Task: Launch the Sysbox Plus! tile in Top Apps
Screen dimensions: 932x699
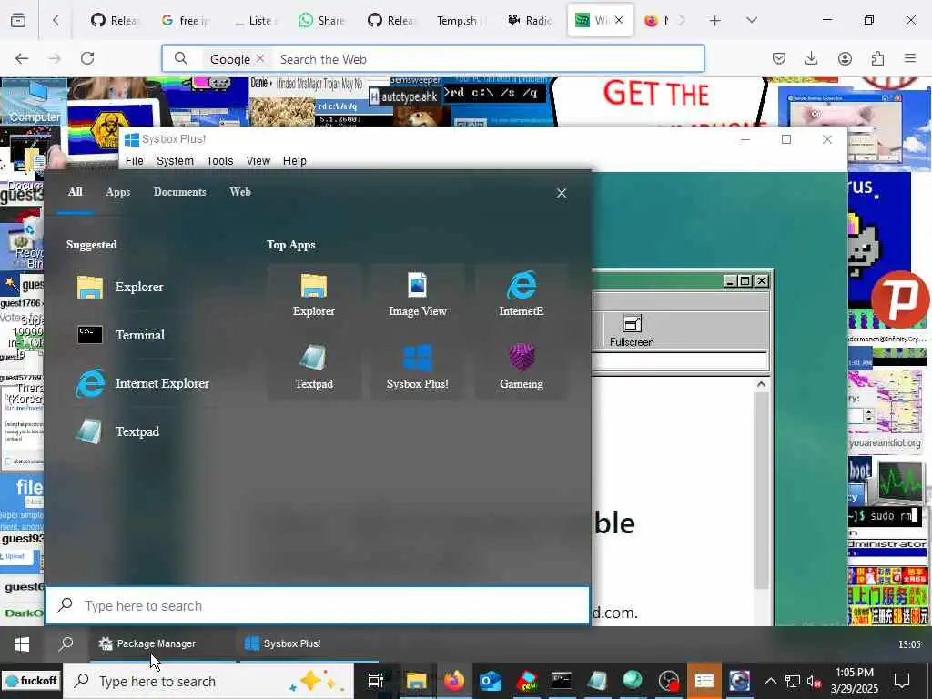Action: (x=417, y=368)
